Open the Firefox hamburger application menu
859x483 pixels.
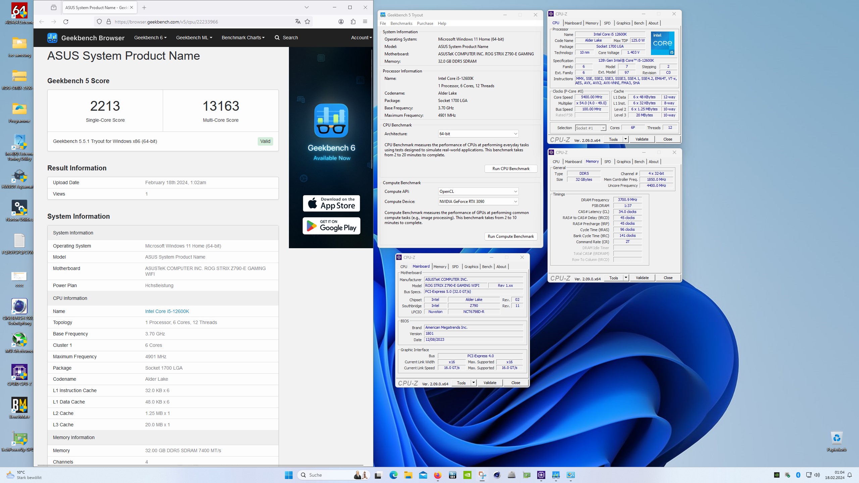click(365, 22)
